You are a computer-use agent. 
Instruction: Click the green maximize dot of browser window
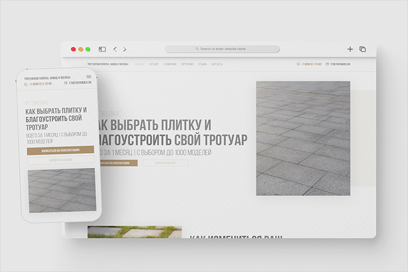(x=88, y=49)
